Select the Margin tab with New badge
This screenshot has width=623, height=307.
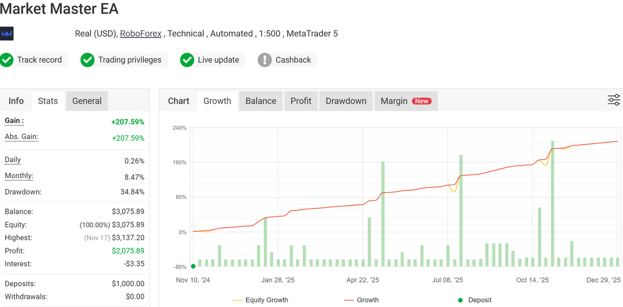(x=405, y=101)
